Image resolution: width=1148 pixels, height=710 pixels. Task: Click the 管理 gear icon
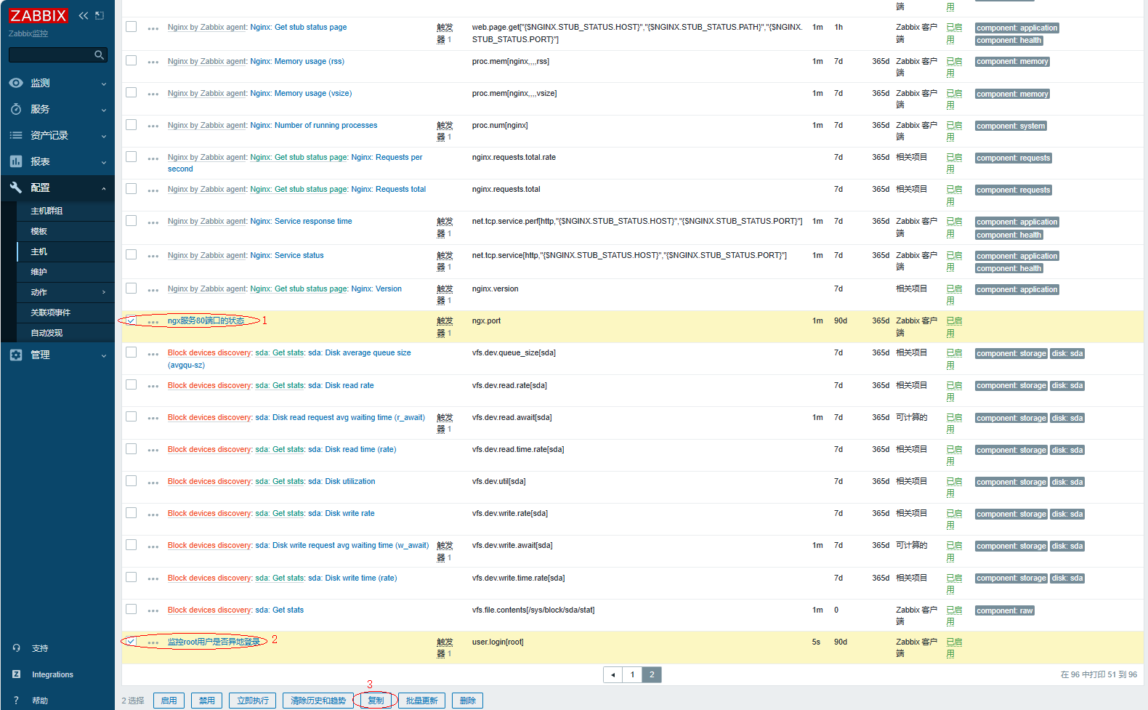(x=16, y=355)
